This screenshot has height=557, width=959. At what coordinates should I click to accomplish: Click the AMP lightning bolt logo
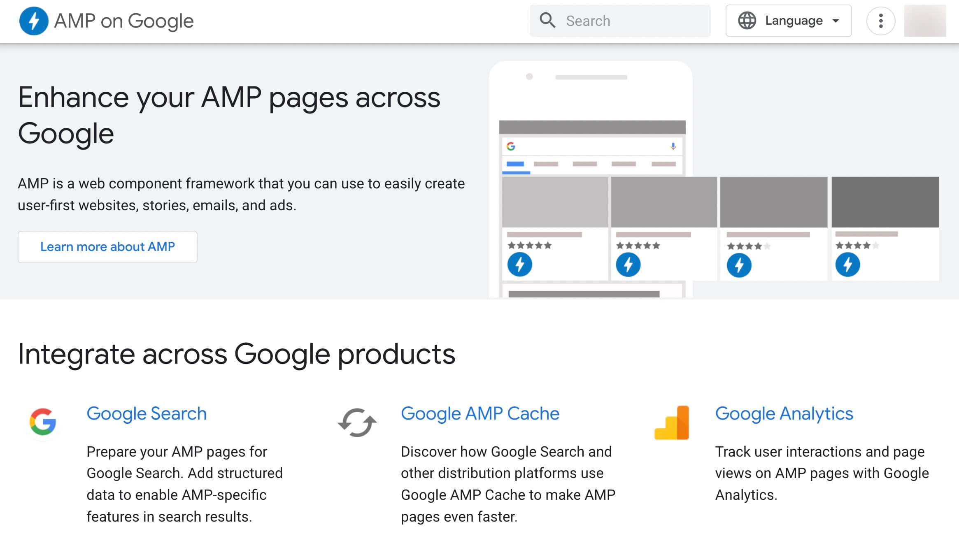33,21
